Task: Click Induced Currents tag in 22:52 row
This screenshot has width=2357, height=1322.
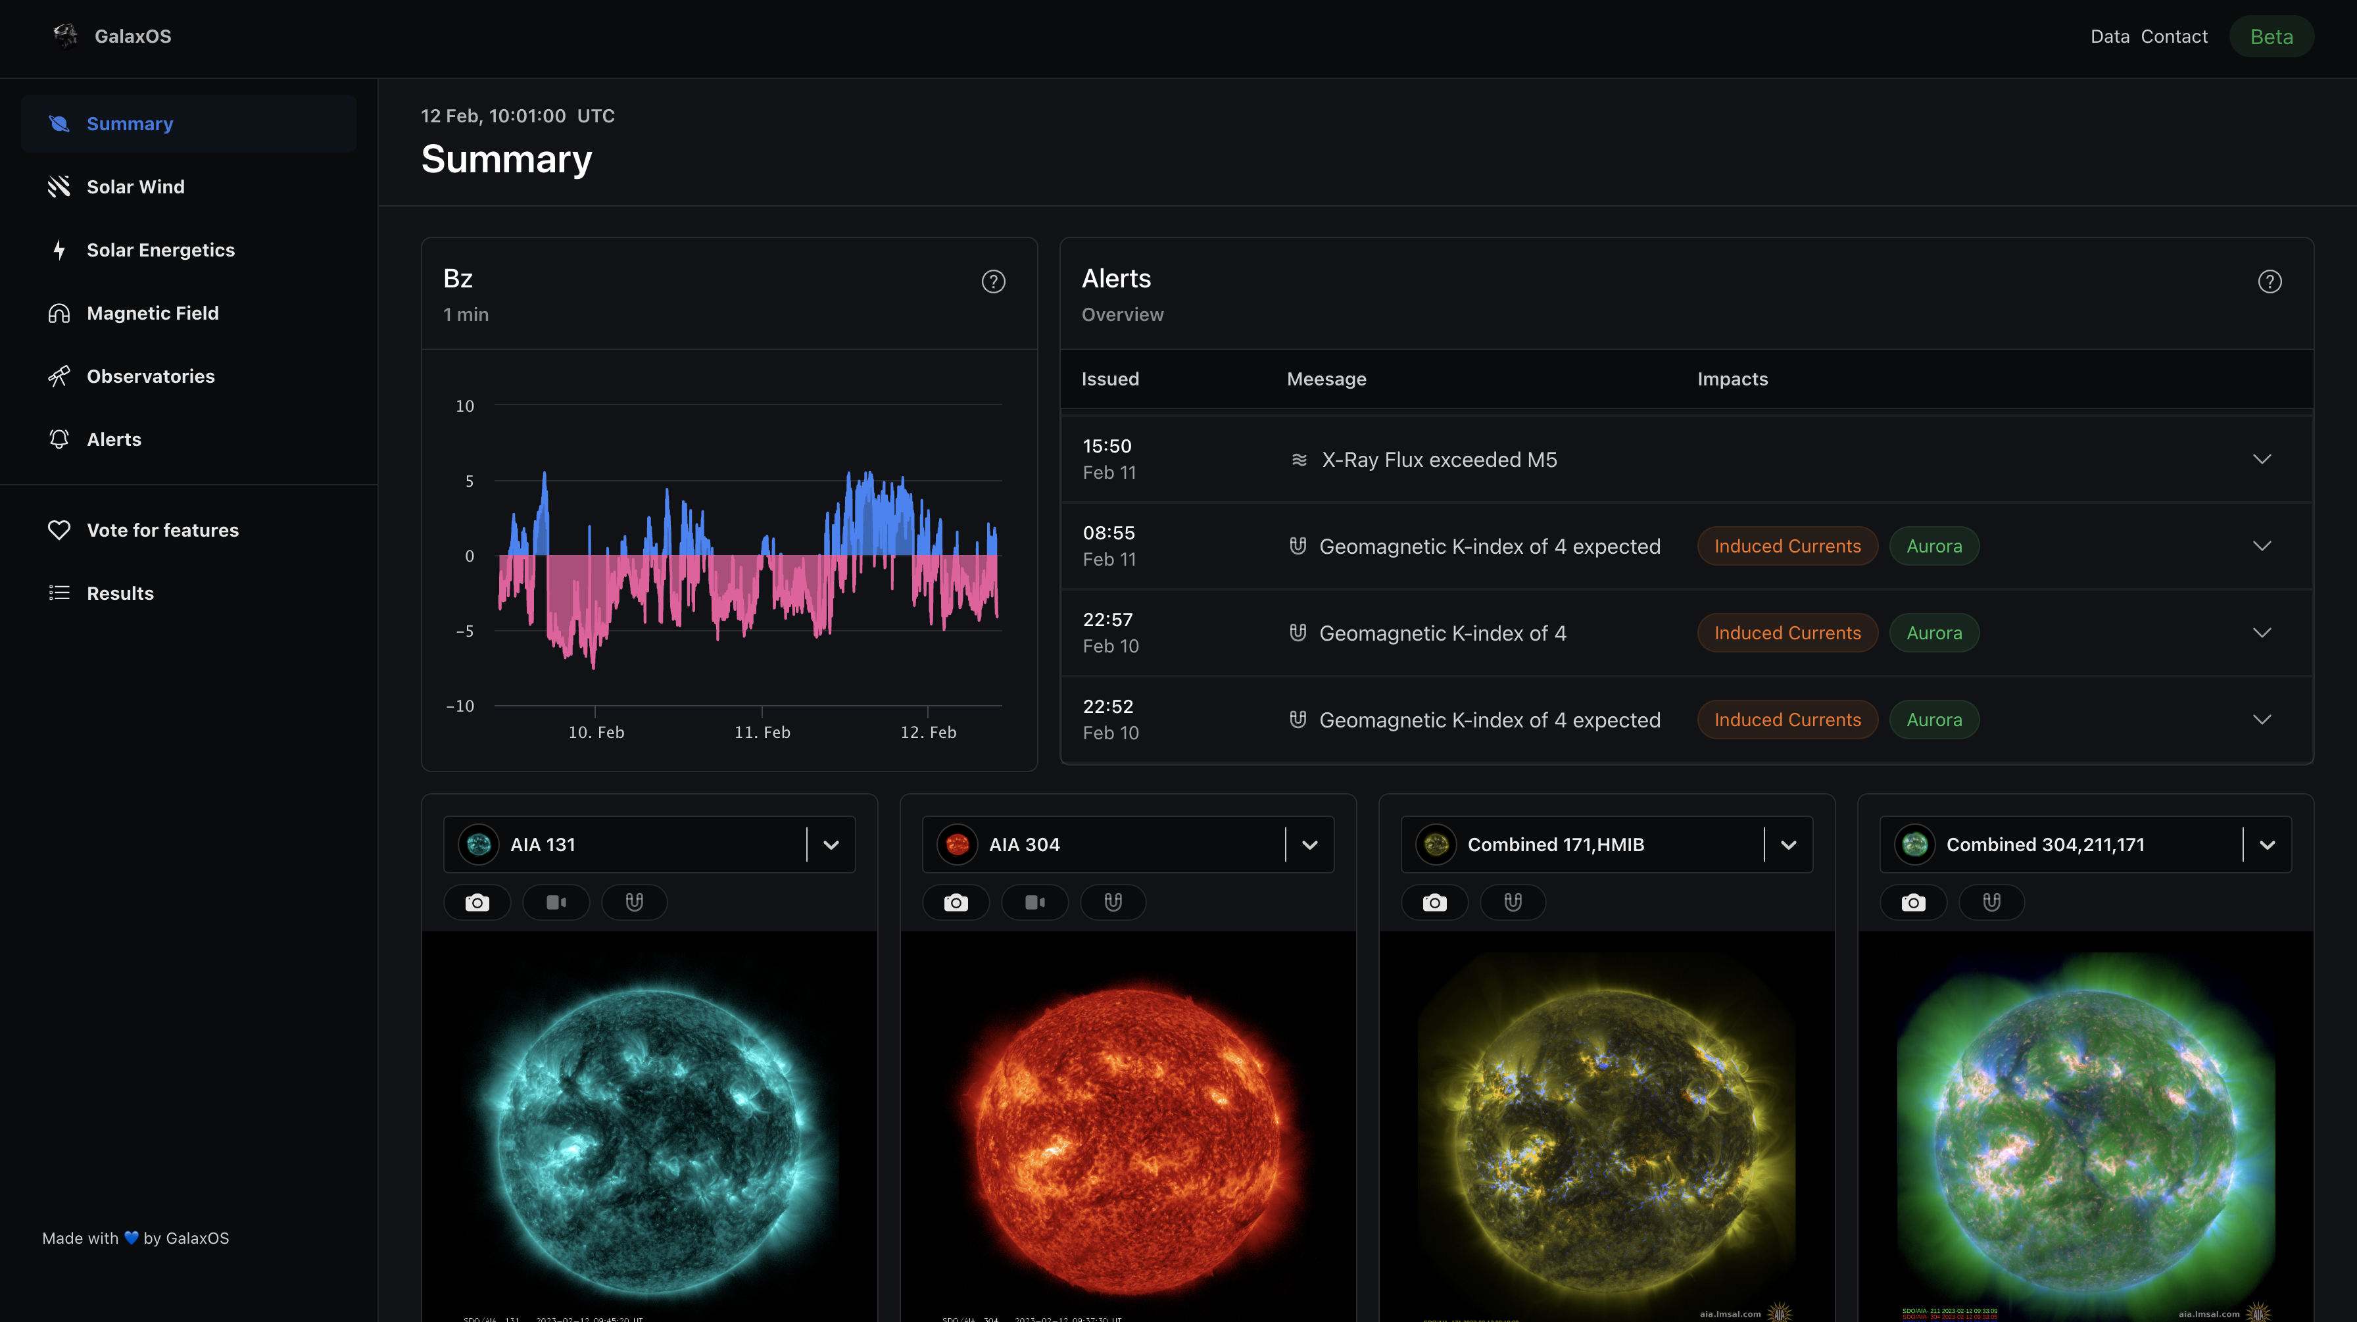Action: (1787, 720)
